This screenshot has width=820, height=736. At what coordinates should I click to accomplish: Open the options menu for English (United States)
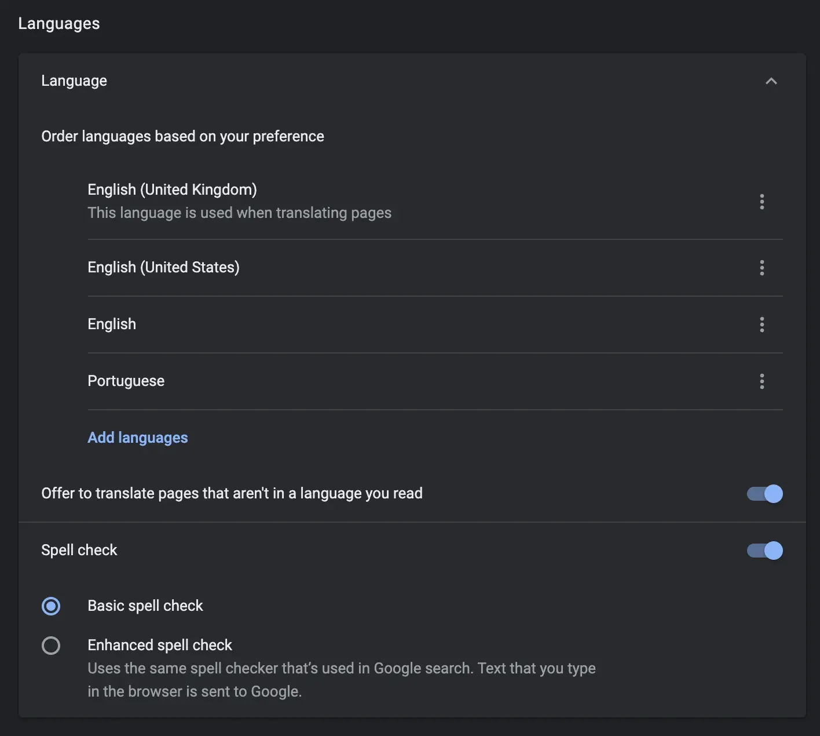tap(762, 268)
